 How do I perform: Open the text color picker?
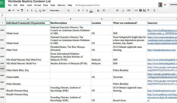point(91,11)
